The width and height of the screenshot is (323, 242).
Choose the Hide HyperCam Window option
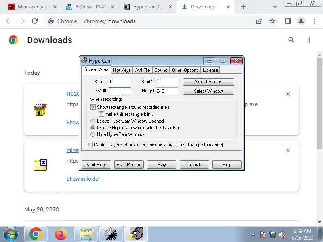click(93, 134)
